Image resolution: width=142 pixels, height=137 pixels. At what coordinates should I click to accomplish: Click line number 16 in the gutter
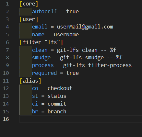tap(6, 119)
